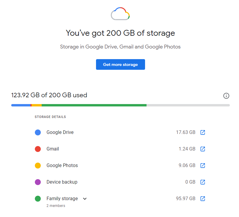Click the blue segment of usage bar

(x=21, y=105)
